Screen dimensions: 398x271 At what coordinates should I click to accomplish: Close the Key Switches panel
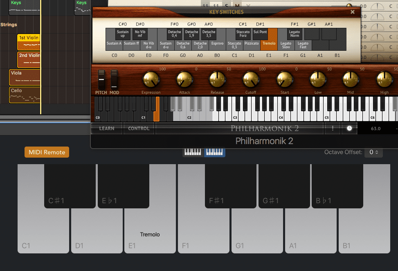(352, 12)
